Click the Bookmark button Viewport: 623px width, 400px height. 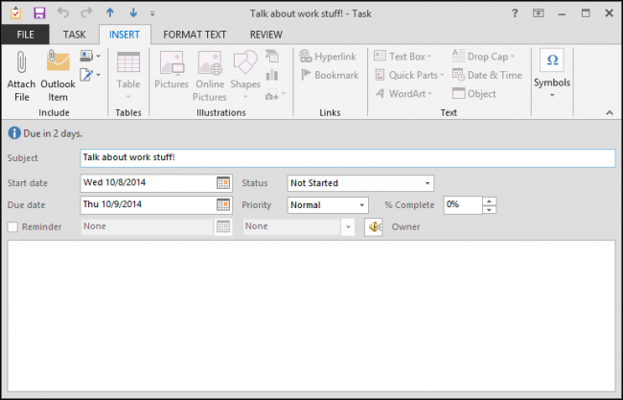coord(330,75)
